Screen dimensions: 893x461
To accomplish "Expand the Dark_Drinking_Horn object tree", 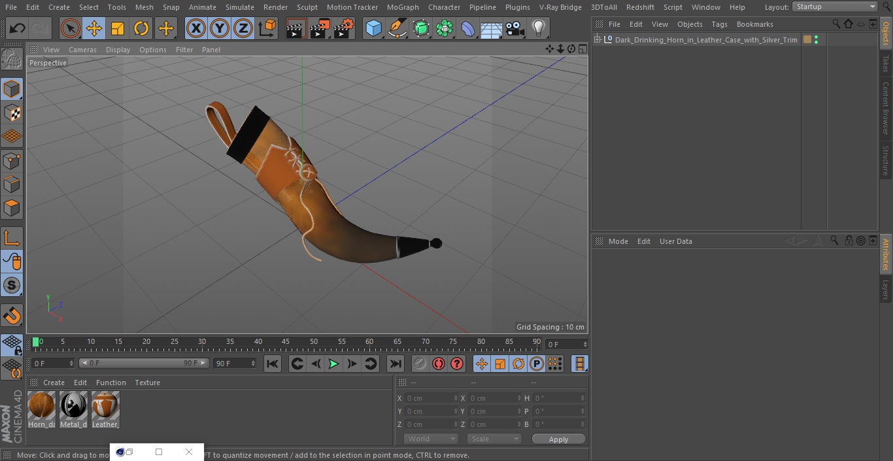I will click(598, 40).
